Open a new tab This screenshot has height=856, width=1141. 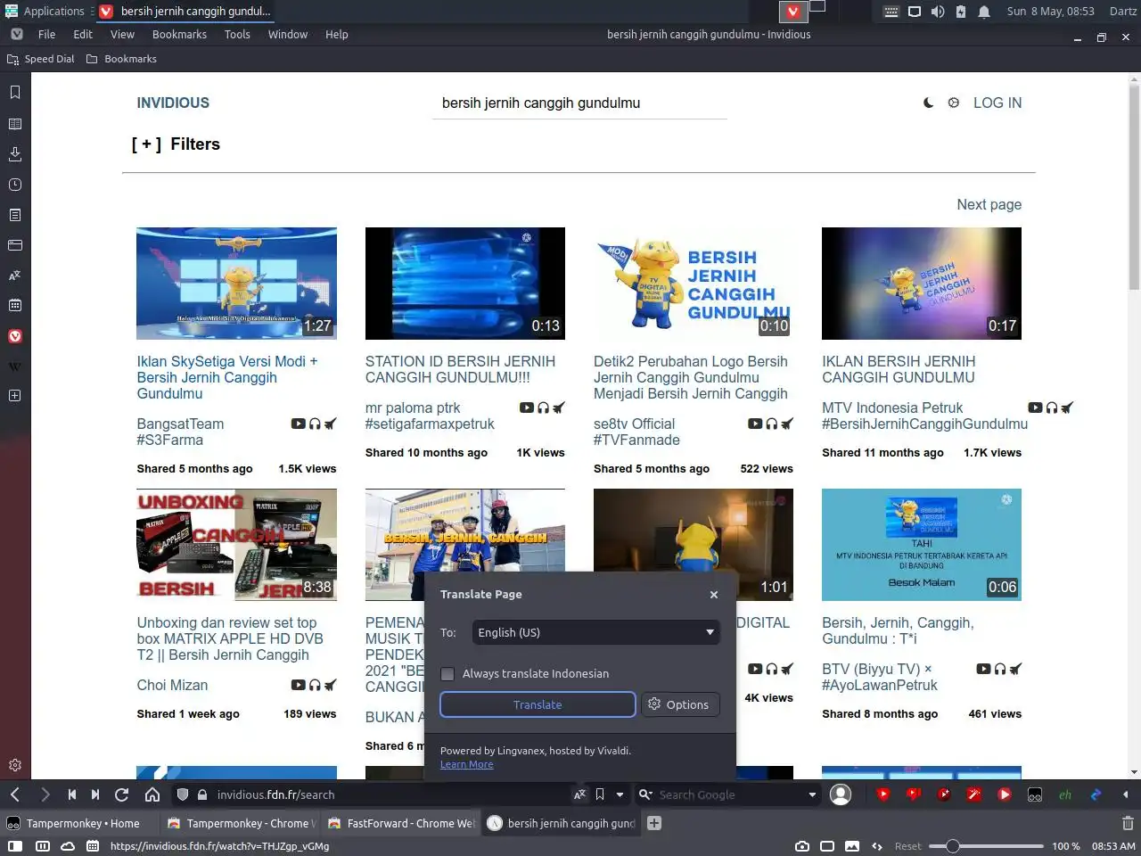coord(653,823)
